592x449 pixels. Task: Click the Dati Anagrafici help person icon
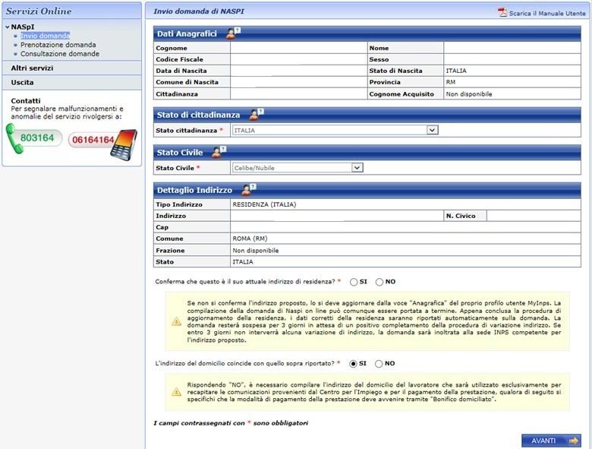232,33
